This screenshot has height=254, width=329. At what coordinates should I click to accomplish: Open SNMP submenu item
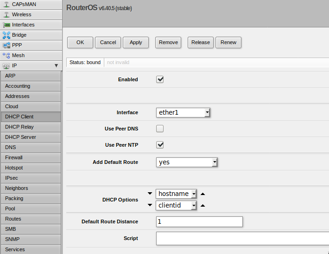pos(31,239)
